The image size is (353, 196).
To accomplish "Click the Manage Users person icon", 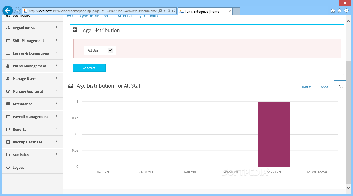I will click(8, 79).
